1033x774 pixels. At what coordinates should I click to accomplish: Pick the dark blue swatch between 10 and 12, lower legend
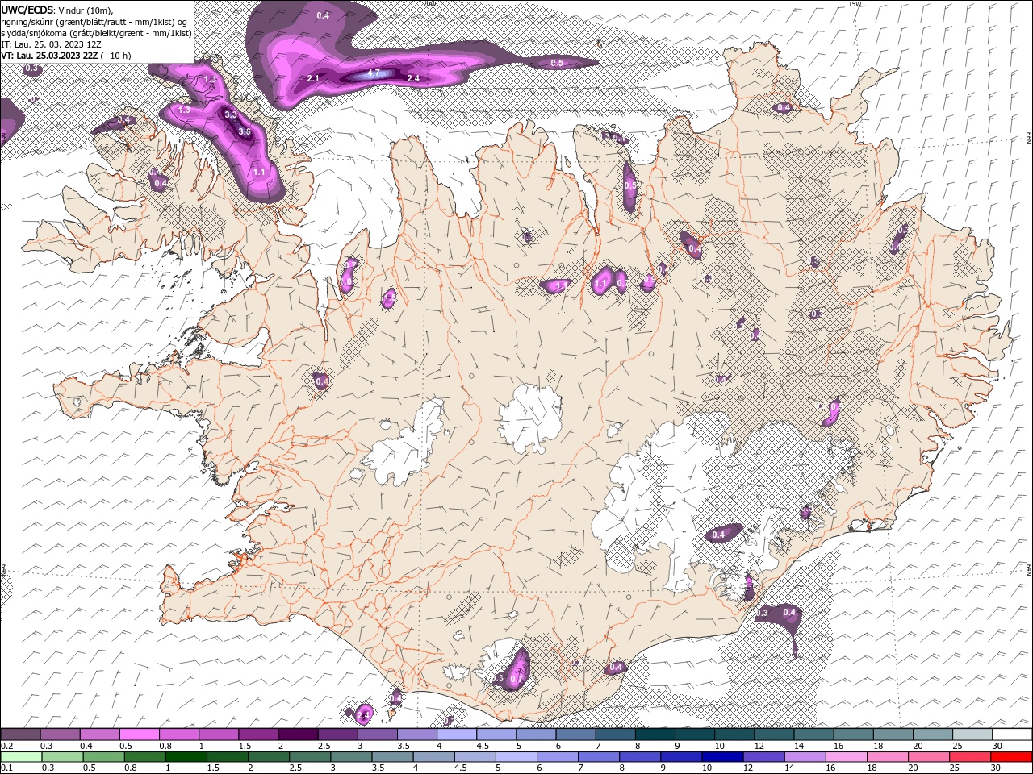click(x=721, y=757)
